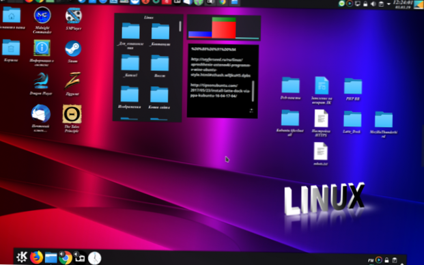The width and height of the screenshot is (424, 265).
Task: Open the clipboard icon in top tray
Action: click(x=381, y=4)
